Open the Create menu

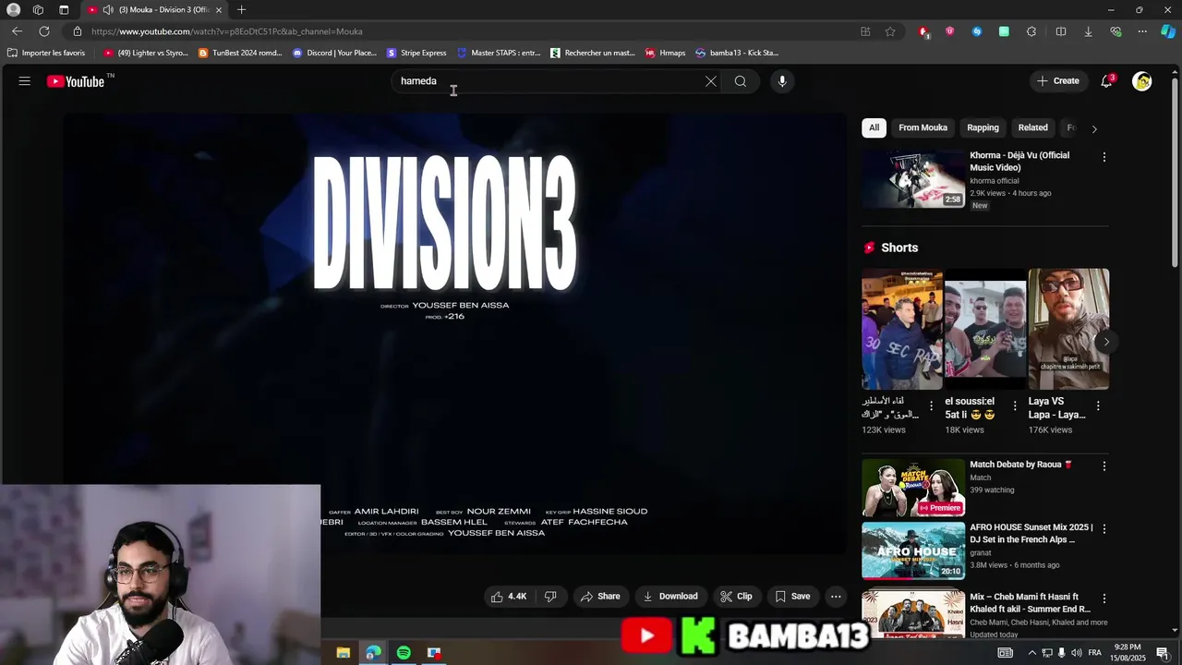1057,81
